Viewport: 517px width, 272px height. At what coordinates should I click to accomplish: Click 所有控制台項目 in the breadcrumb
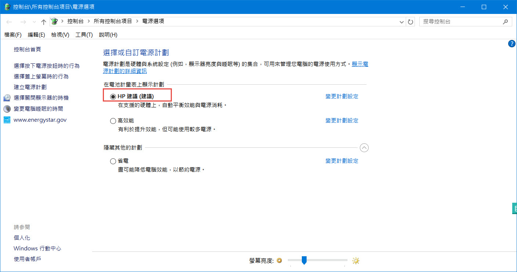pyautogui.click(x=113, y=21)
